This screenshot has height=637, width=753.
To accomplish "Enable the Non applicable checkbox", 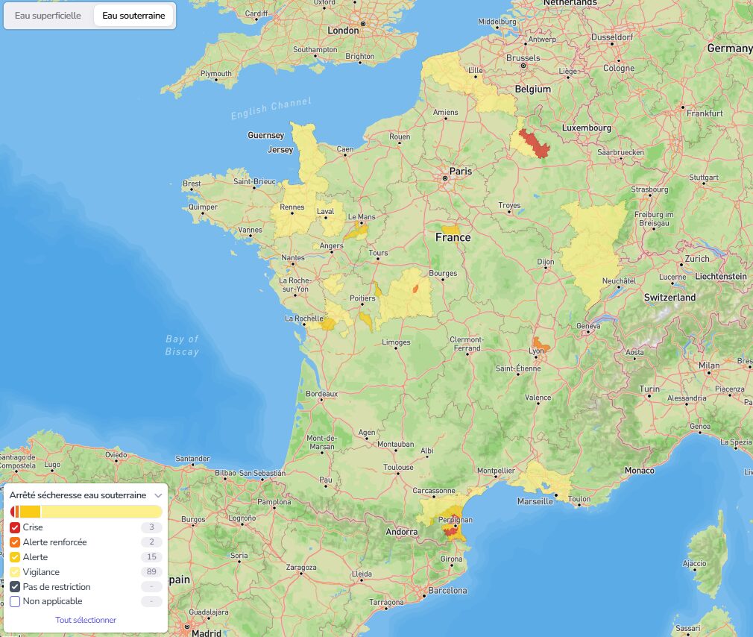I will click(x=15, y=601).
